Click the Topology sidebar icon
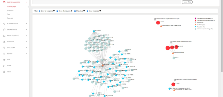223x97 pixels. 4,42
